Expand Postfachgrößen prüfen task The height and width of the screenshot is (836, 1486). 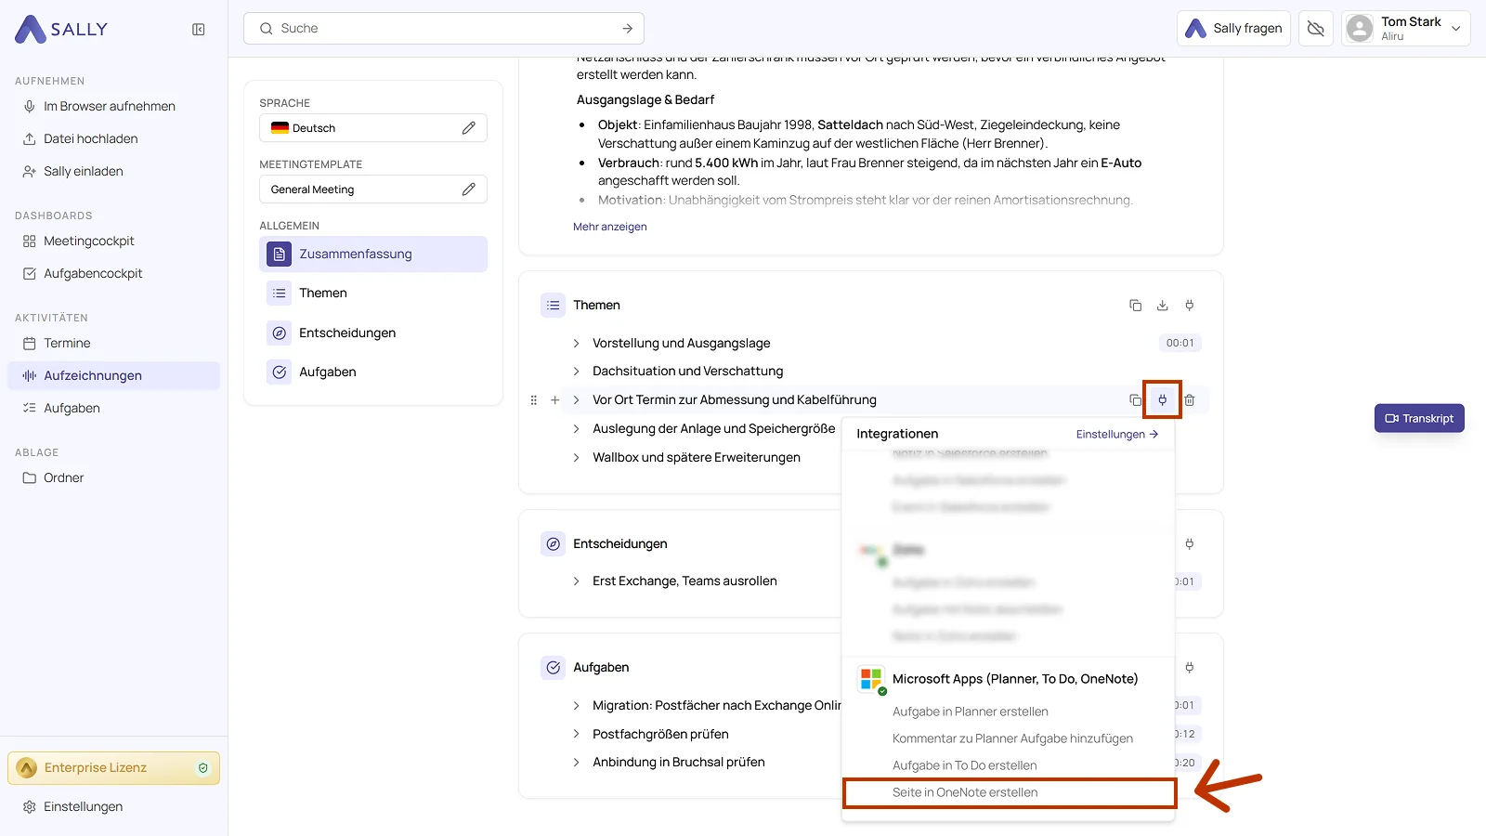coord(576,735)
